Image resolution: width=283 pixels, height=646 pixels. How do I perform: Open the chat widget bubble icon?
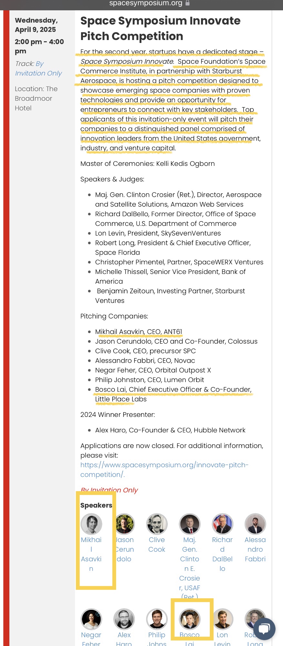[264, 629]
